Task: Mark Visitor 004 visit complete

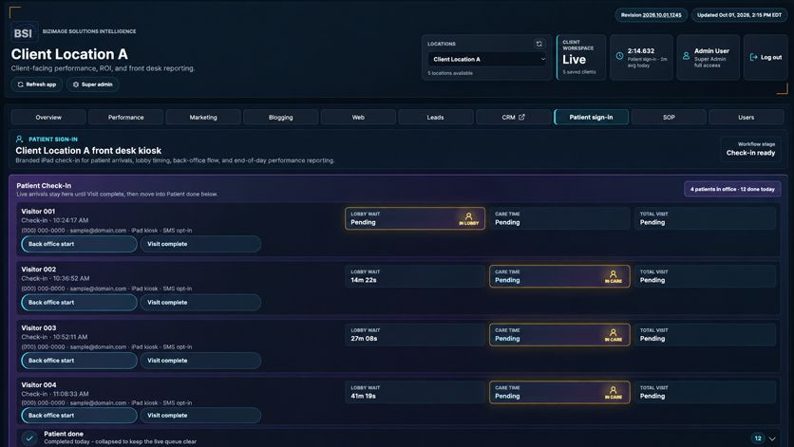Action: [x=200, y=415]
